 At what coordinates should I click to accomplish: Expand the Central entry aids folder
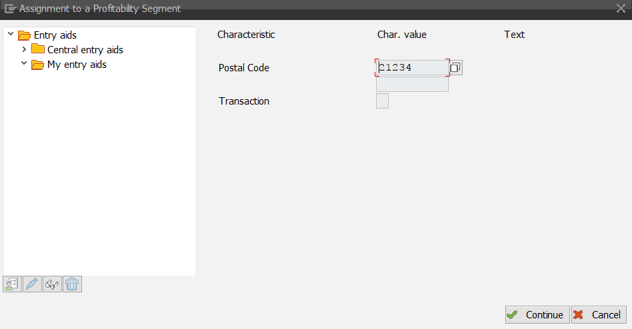coord(25,49)
